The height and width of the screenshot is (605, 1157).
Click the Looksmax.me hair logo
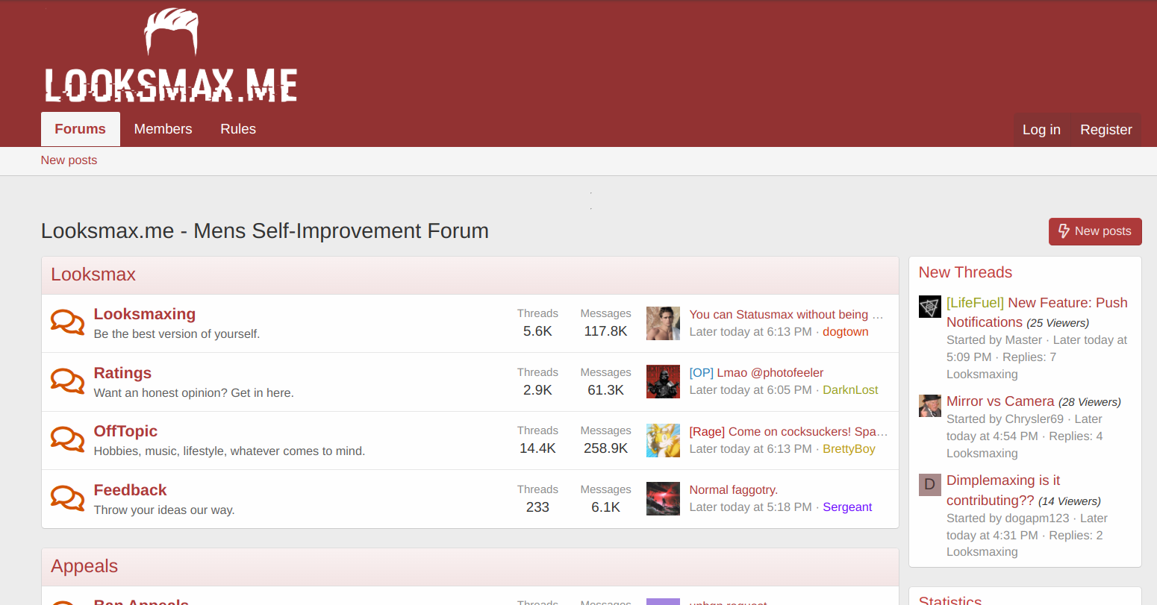[x=171, y=56]
